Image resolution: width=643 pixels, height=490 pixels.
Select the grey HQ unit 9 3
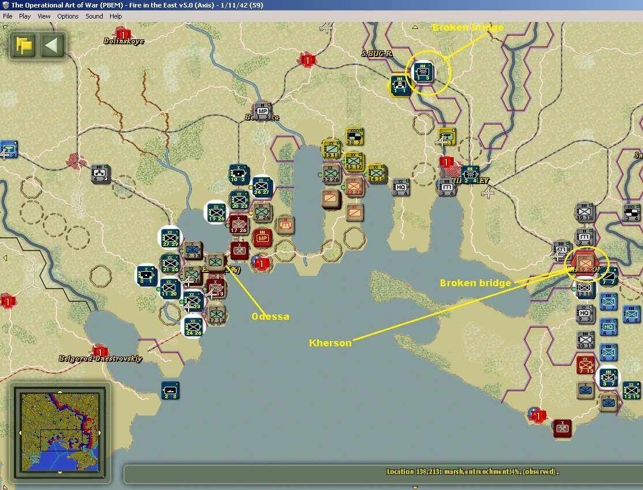point(585,314)
